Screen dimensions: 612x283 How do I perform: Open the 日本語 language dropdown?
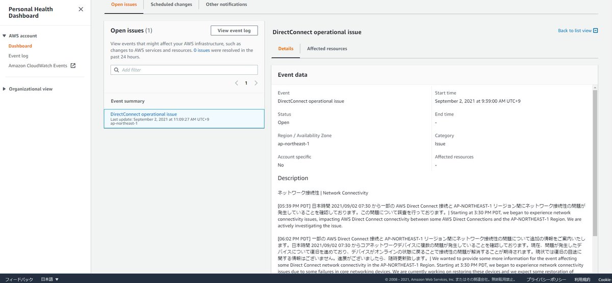click(x=50, y=279)
